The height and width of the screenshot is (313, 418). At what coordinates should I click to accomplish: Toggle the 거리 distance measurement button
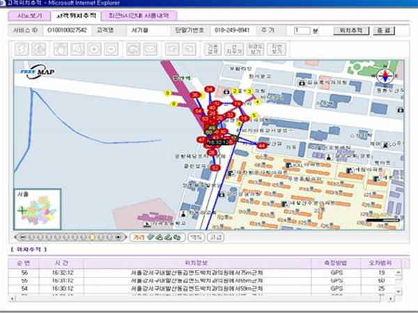point(138,237)
